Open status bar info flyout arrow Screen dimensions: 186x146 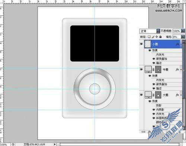pos(55,144)
